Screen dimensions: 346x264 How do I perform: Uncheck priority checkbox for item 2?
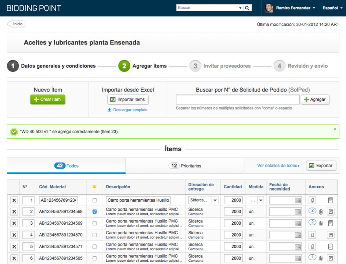[94, 211]
